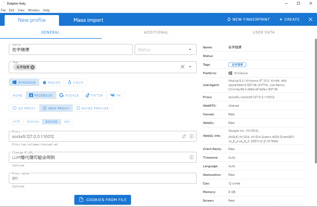Open the Status dropdown

(166, 50)
